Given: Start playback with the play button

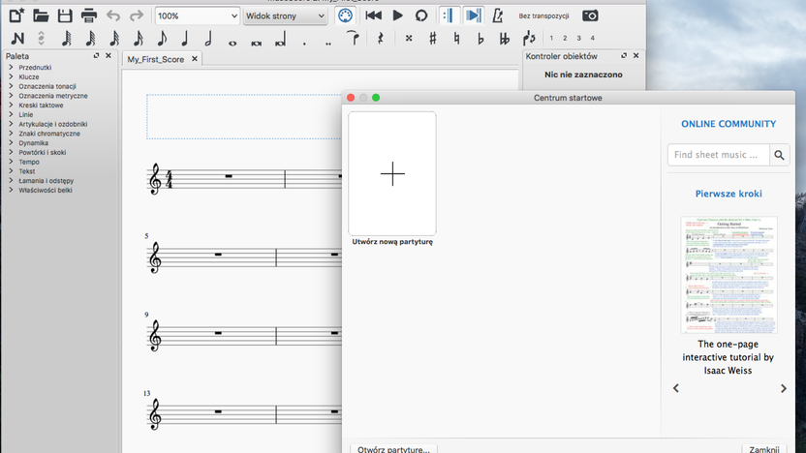Looking at the screenshot, I should click(x=397, y=15).
